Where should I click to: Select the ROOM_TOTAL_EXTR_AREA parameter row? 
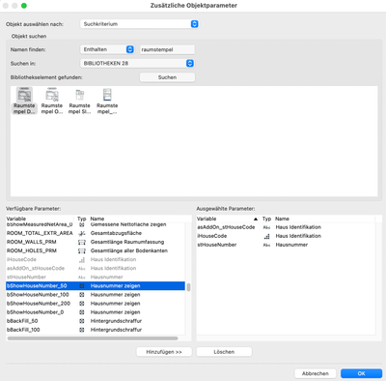(96, 233)
